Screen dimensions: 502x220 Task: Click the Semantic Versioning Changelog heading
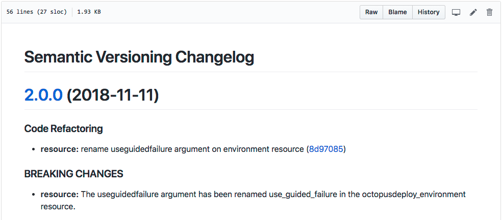point(139,57)
